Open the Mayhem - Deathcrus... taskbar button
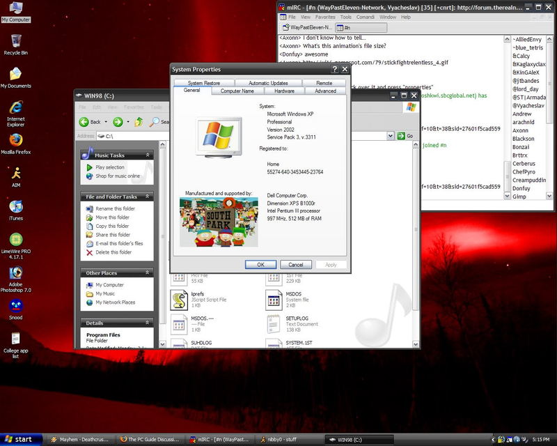Image resolution: width=557 pixels, height=446 pixels. 80,440
